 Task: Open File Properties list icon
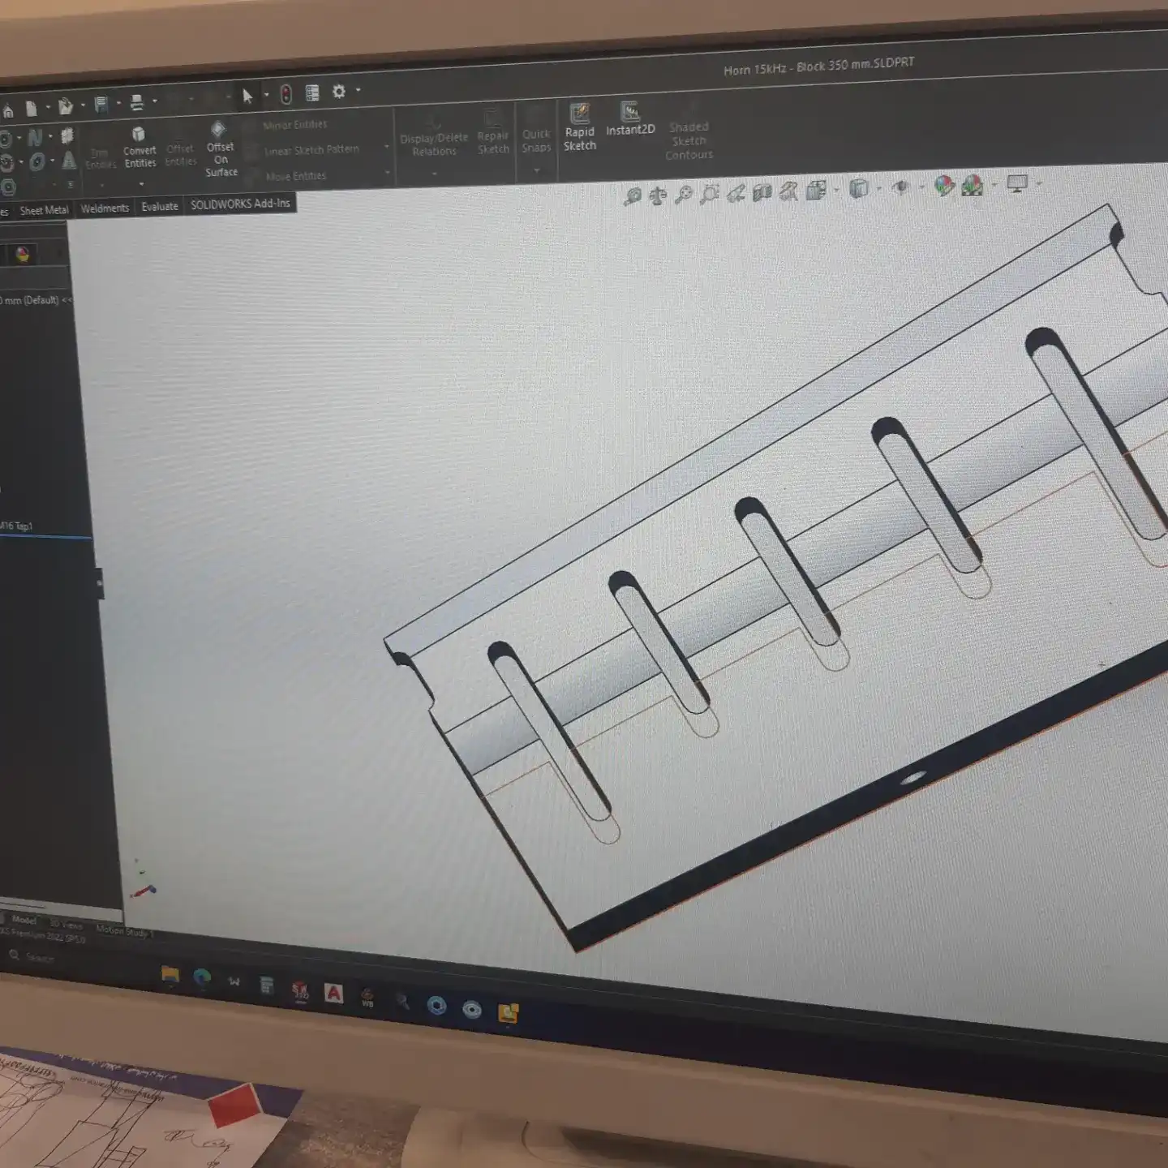coord(312,93)
